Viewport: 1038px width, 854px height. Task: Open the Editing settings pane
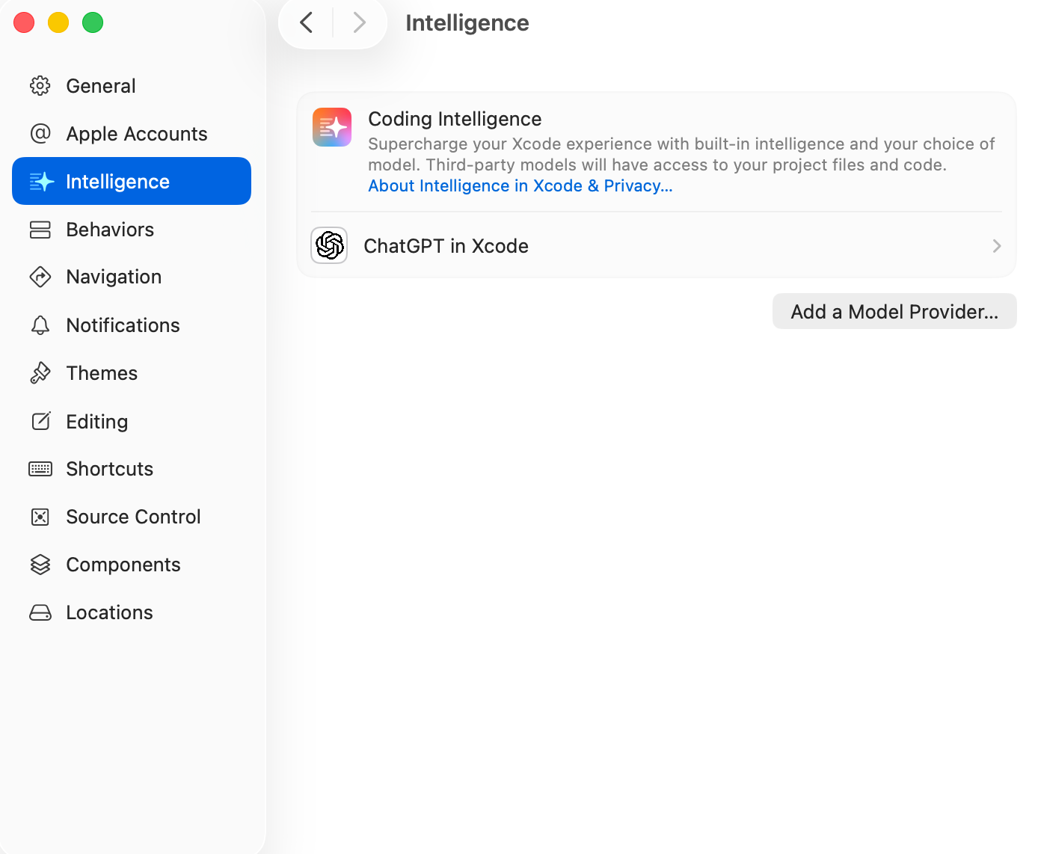pos(97,422)
